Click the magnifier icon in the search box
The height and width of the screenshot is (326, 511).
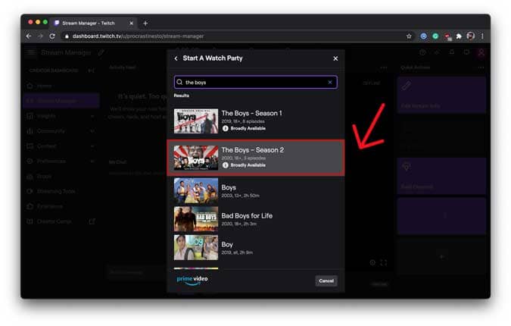tap(179, 82)
